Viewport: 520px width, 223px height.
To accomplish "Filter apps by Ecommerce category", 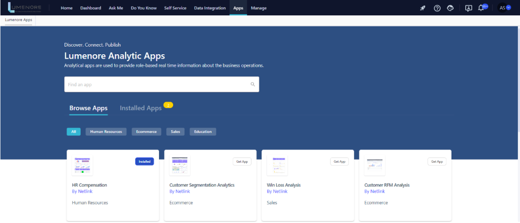I will (x=147, y=132).
